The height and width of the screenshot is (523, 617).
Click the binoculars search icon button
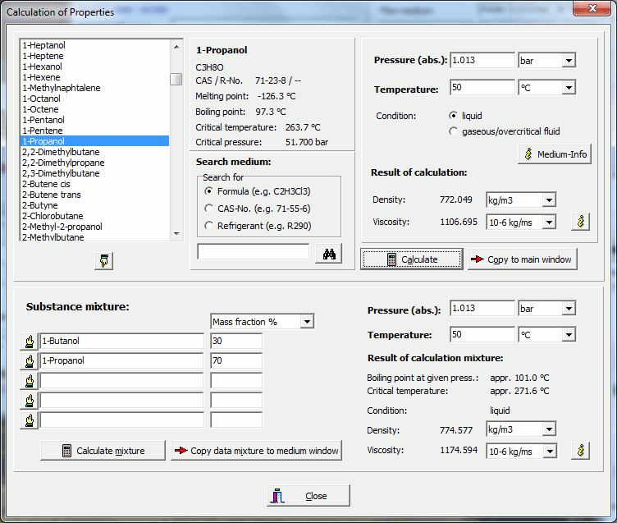click(328, 254)
